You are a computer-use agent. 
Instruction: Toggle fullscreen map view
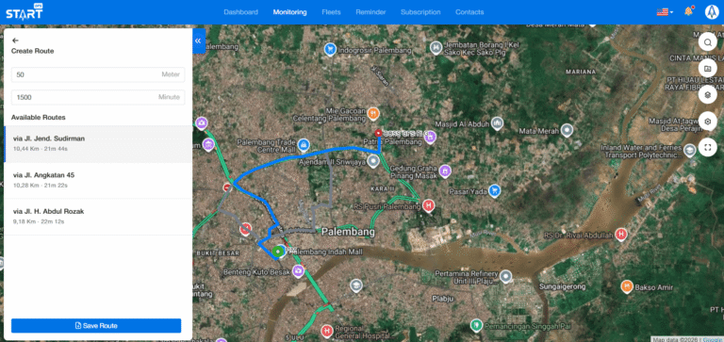(707, 147)
